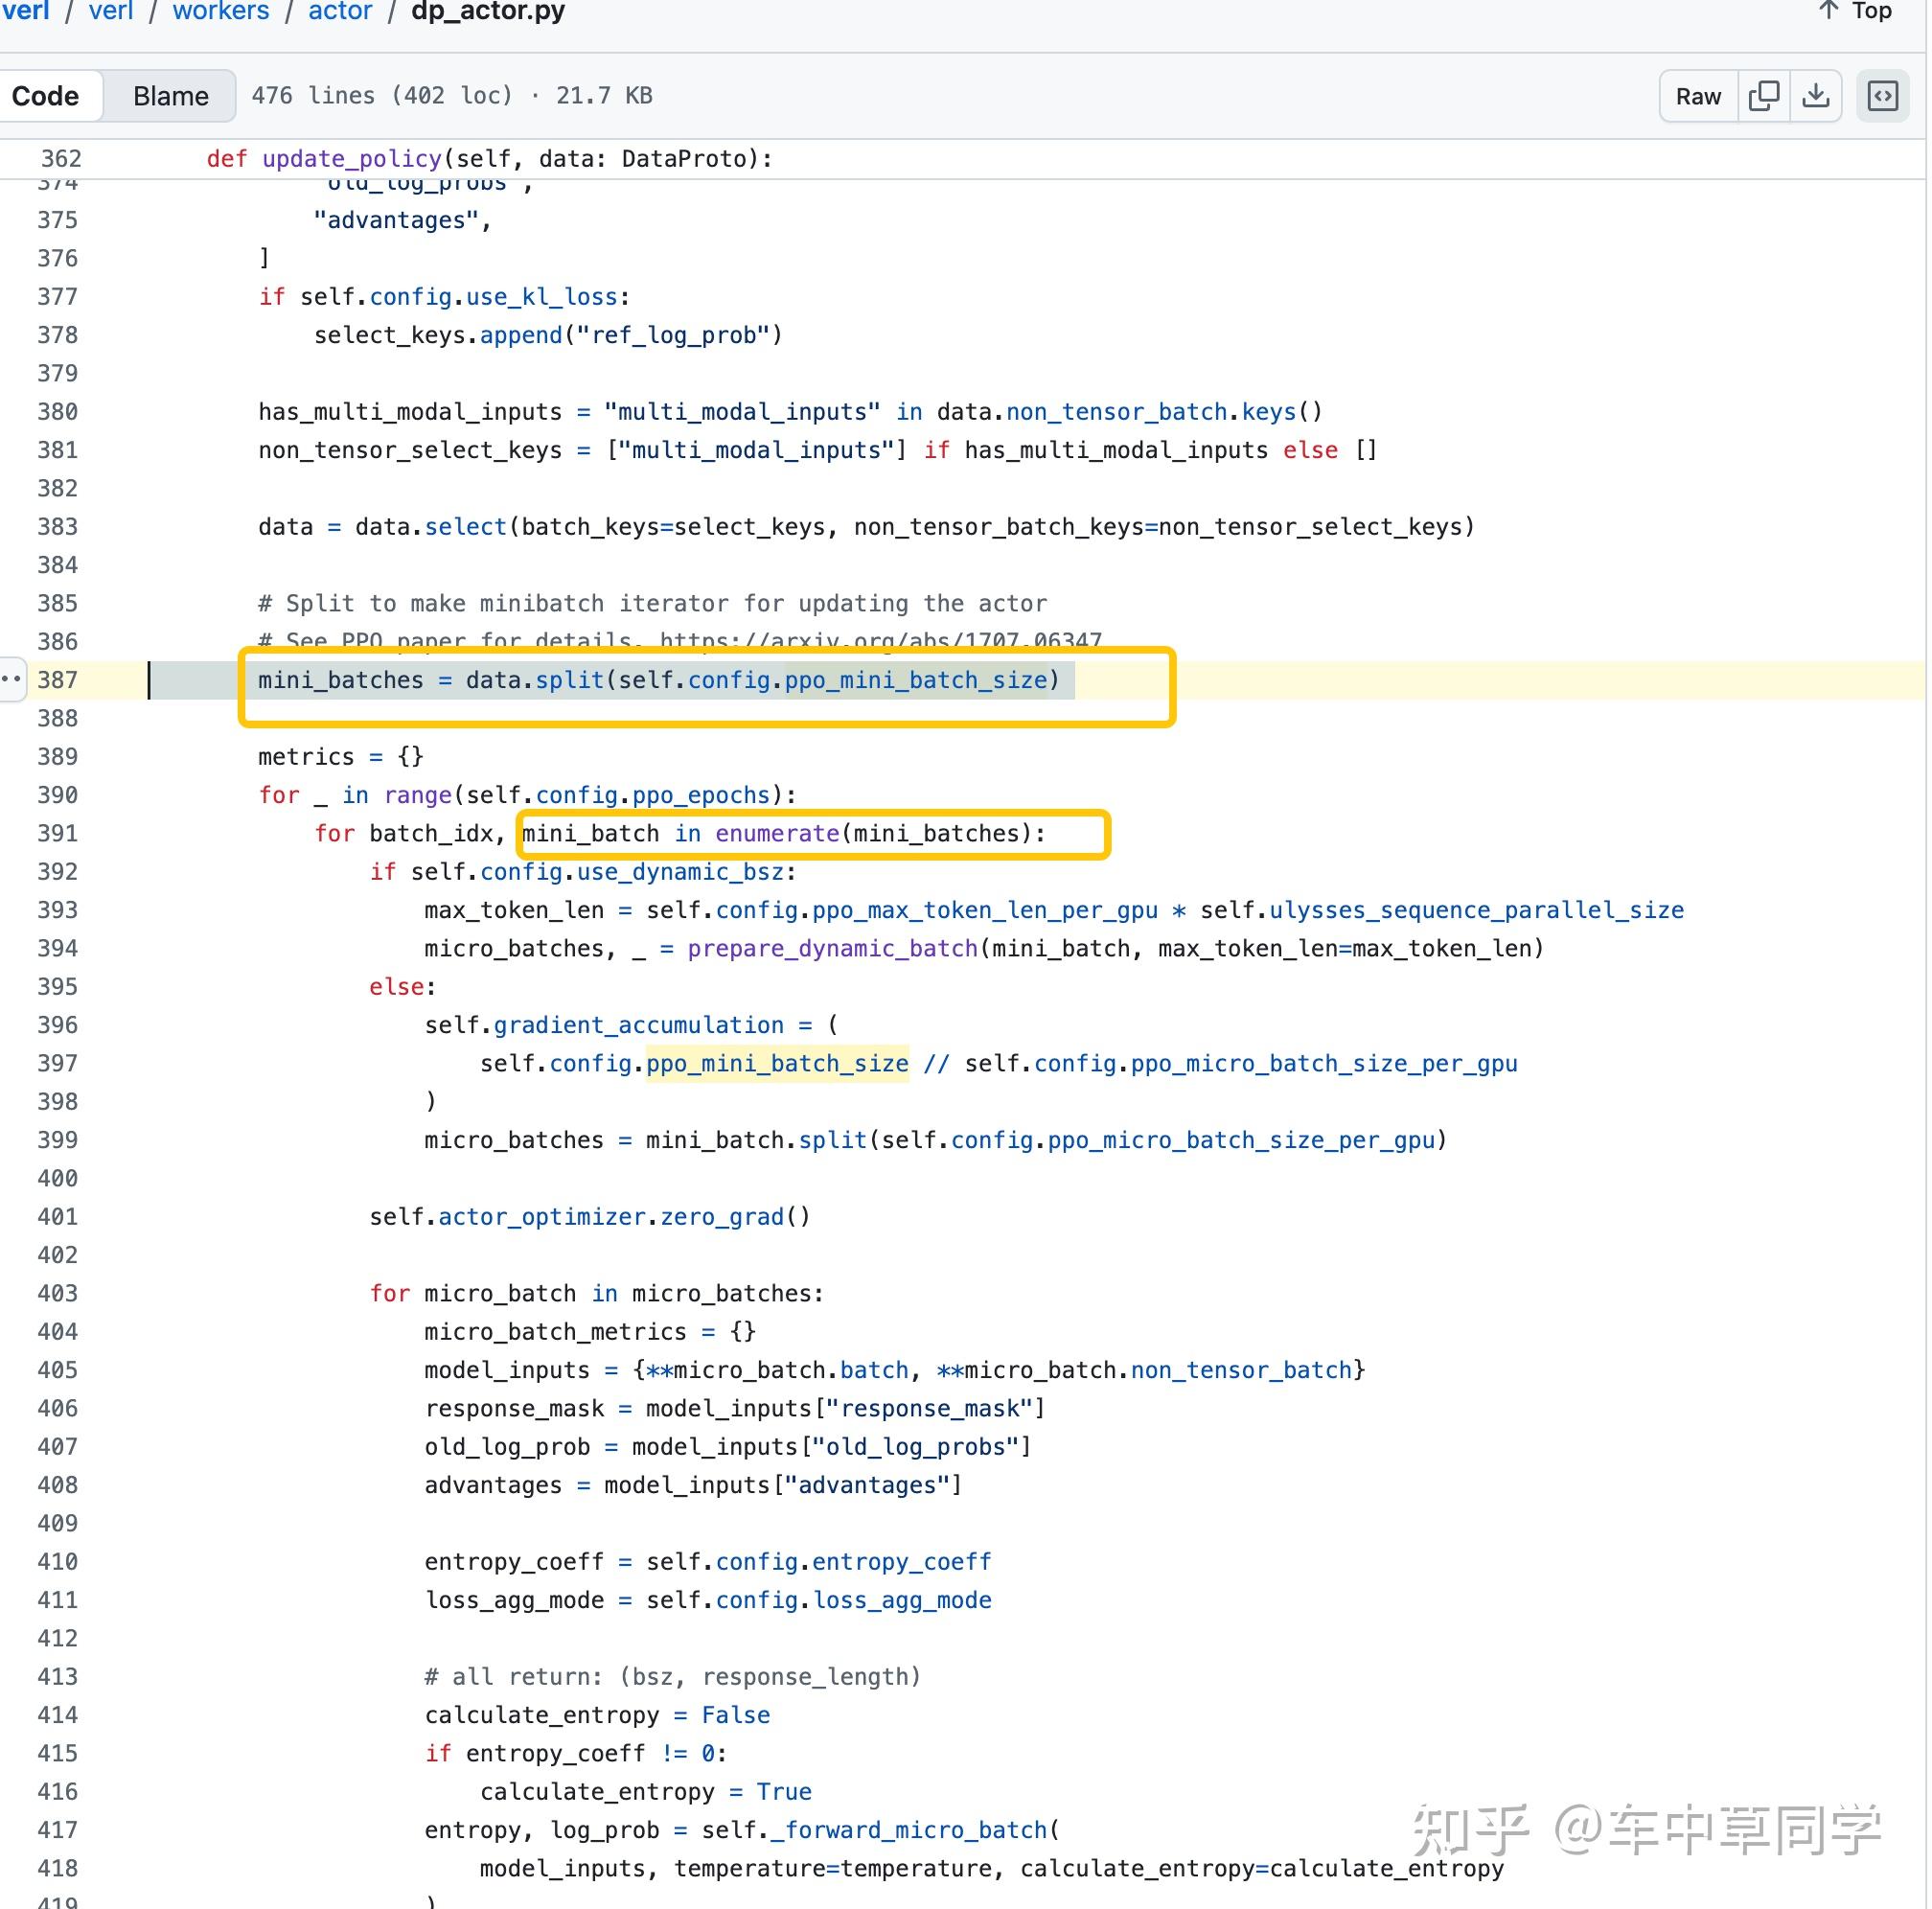Click dp_actor.py file name
The height and width of the screenshot is (1909, 1932).
click(488, 11)
